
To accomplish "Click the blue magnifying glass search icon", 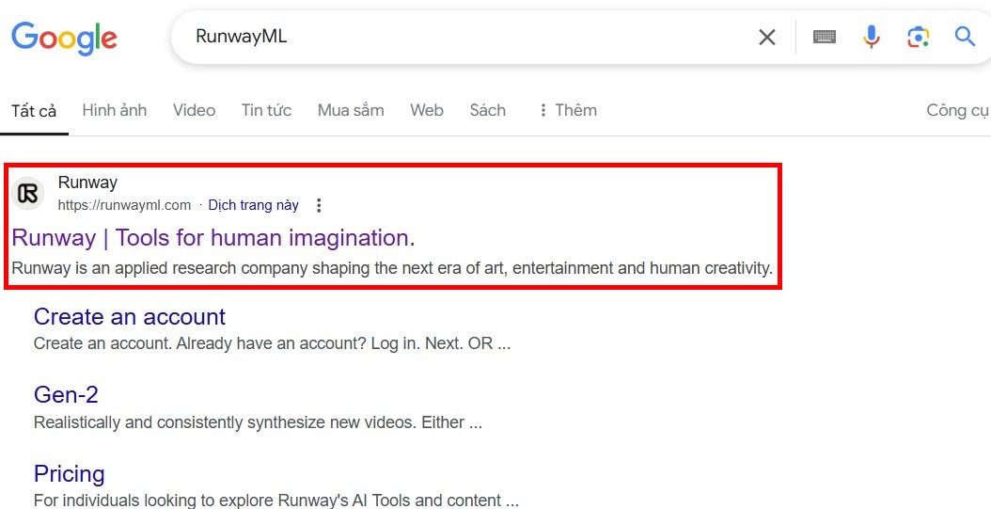I will [x=965, y=37].
